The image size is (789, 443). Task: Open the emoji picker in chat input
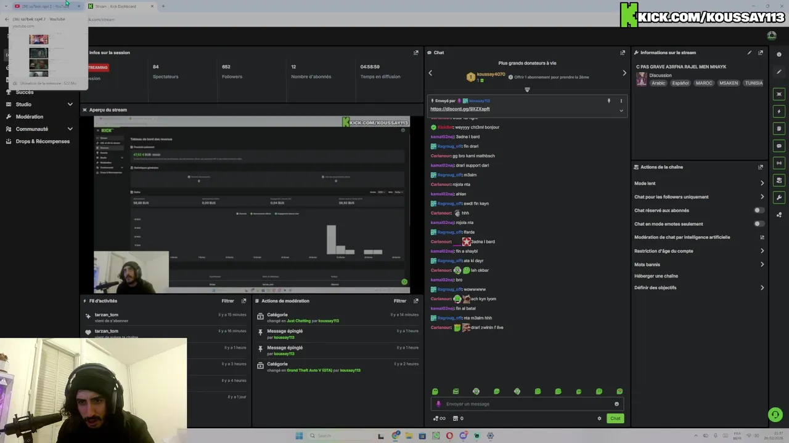point(616,404)
